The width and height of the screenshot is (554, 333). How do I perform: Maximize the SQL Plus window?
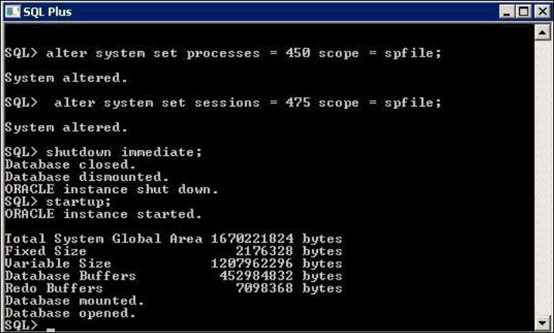pyautogui.click(x=524, y=12)
